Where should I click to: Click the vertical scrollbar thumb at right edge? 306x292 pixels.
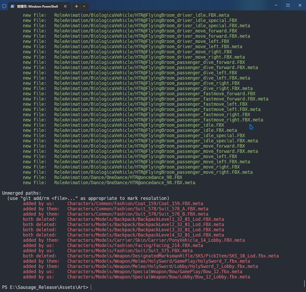(x=304, y=283)
